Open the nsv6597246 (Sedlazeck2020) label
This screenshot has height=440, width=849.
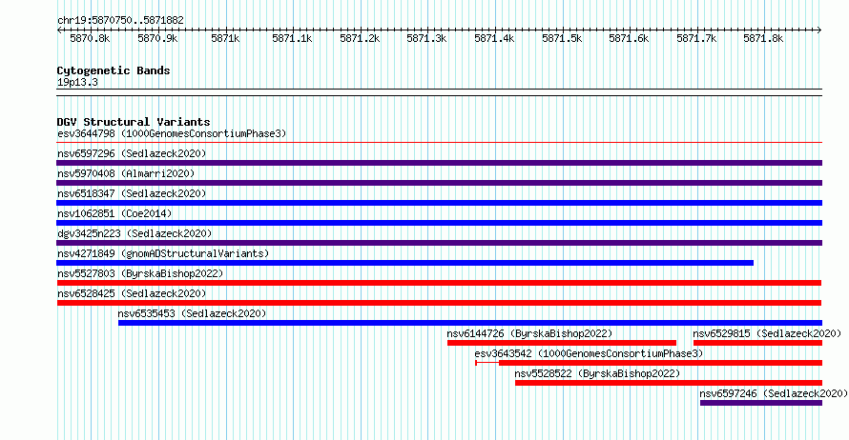(x=774, y=393)
